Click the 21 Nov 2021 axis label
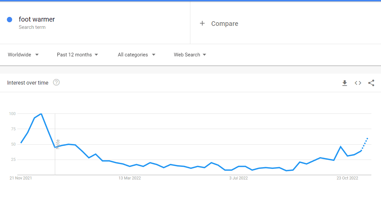 click(x=21, y=178)
